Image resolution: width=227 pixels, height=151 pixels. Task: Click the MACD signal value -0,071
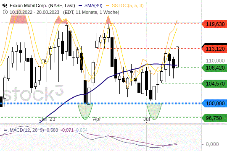[67, 130]
